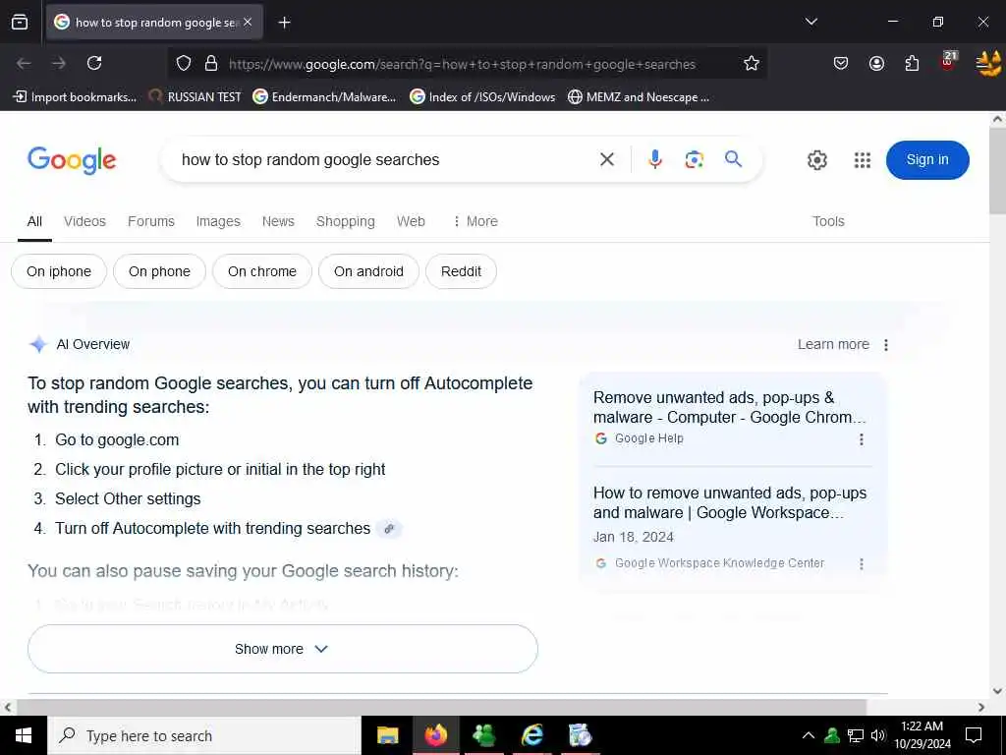1006x755 pixels.
Task: Click the Sign in button
Action: (x=927, y=160)
